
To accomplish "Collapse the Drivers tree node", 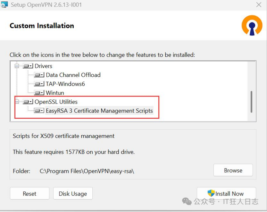I will tap(17, 66).
